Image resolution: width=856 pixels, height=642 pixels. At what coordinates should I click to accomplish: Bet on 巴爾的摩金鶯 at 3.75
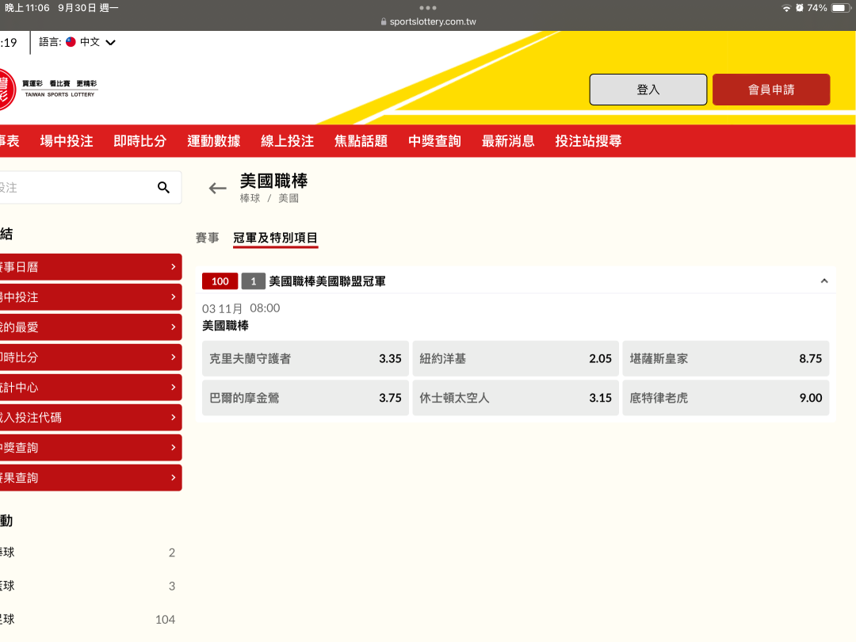(305, 398)
